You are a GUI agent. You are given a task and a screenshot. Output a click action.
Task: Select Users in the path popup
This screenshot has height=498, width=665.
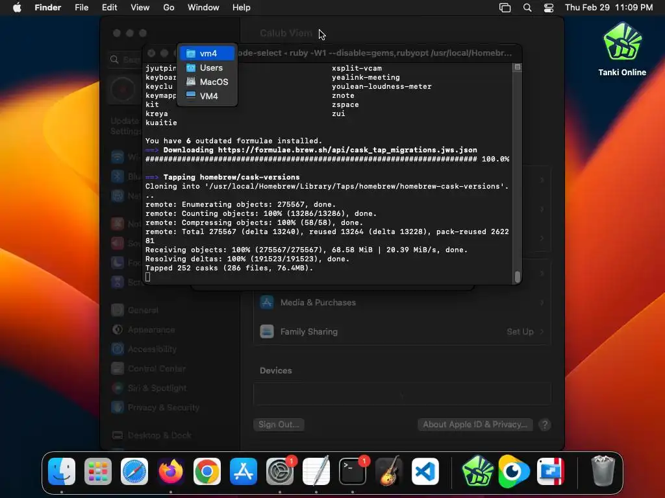pyautogui.click(x=207, y=67)
